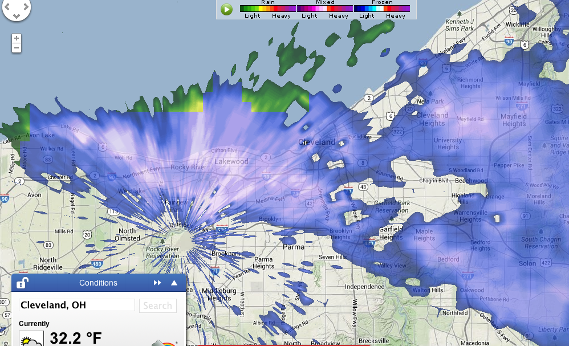569x346 pixels.
Task: Click the Nela Park label
Action: 430,101
